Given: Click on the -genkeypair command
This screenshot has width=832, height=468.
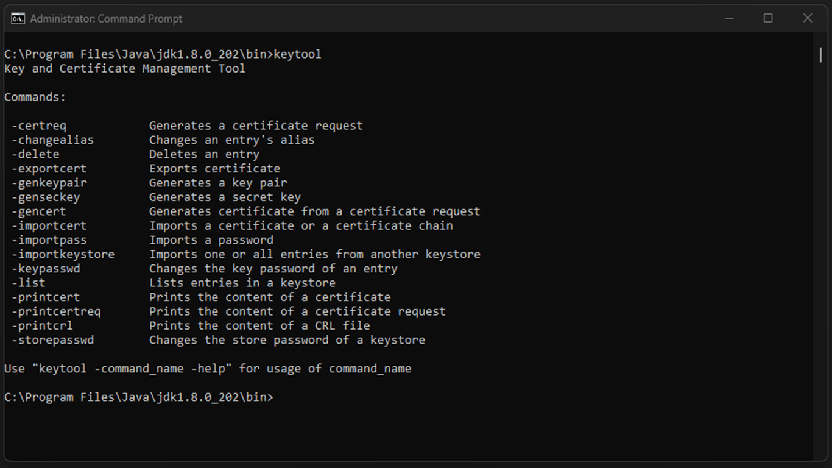Looking at the screenshot, I should pos(49,183).
